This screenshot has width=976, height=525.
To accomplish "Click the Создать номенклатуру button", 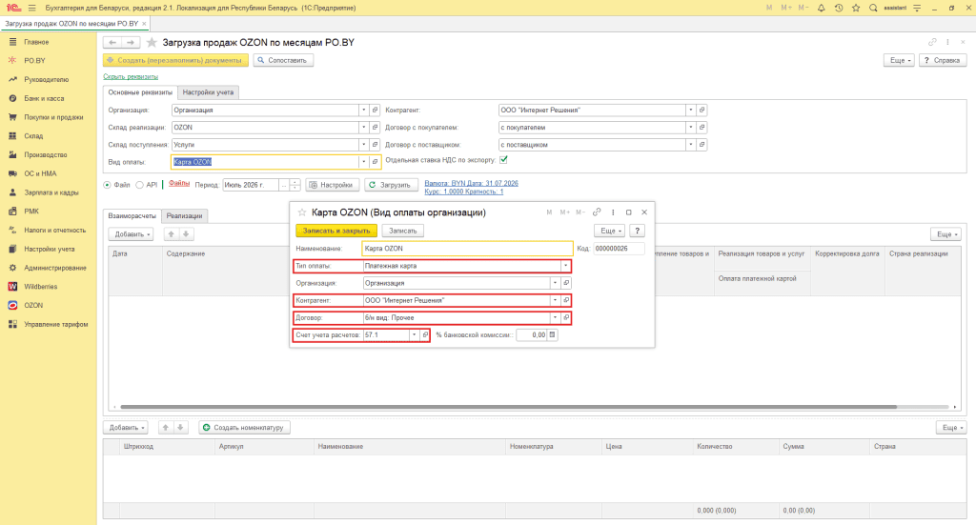I will coord(244,428).
